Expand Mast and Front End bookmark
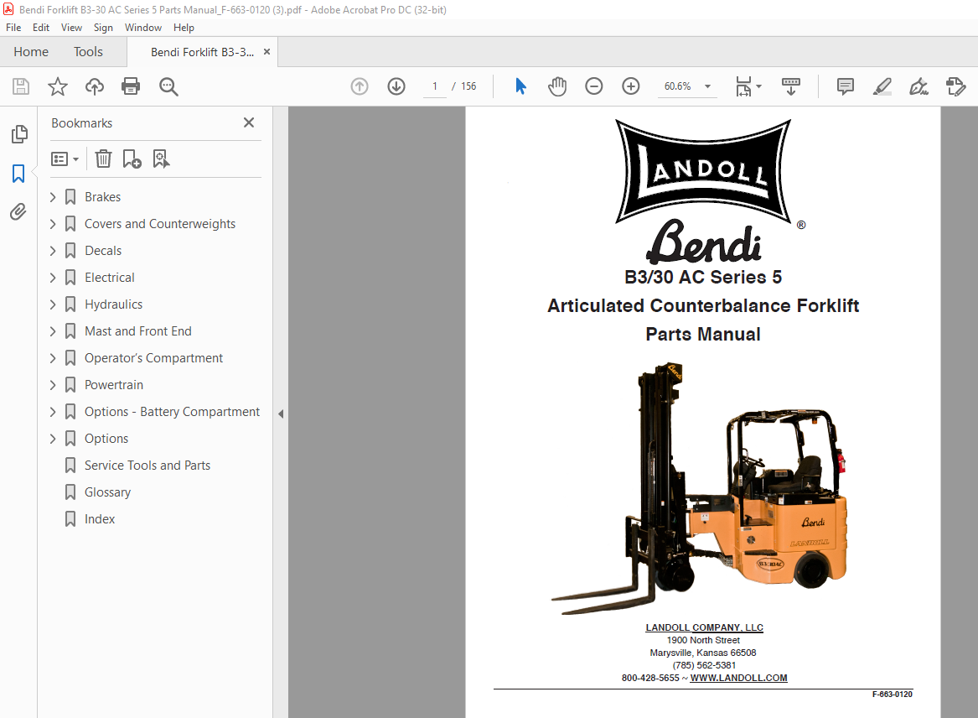Screen dimensions: 978x718 53,331
